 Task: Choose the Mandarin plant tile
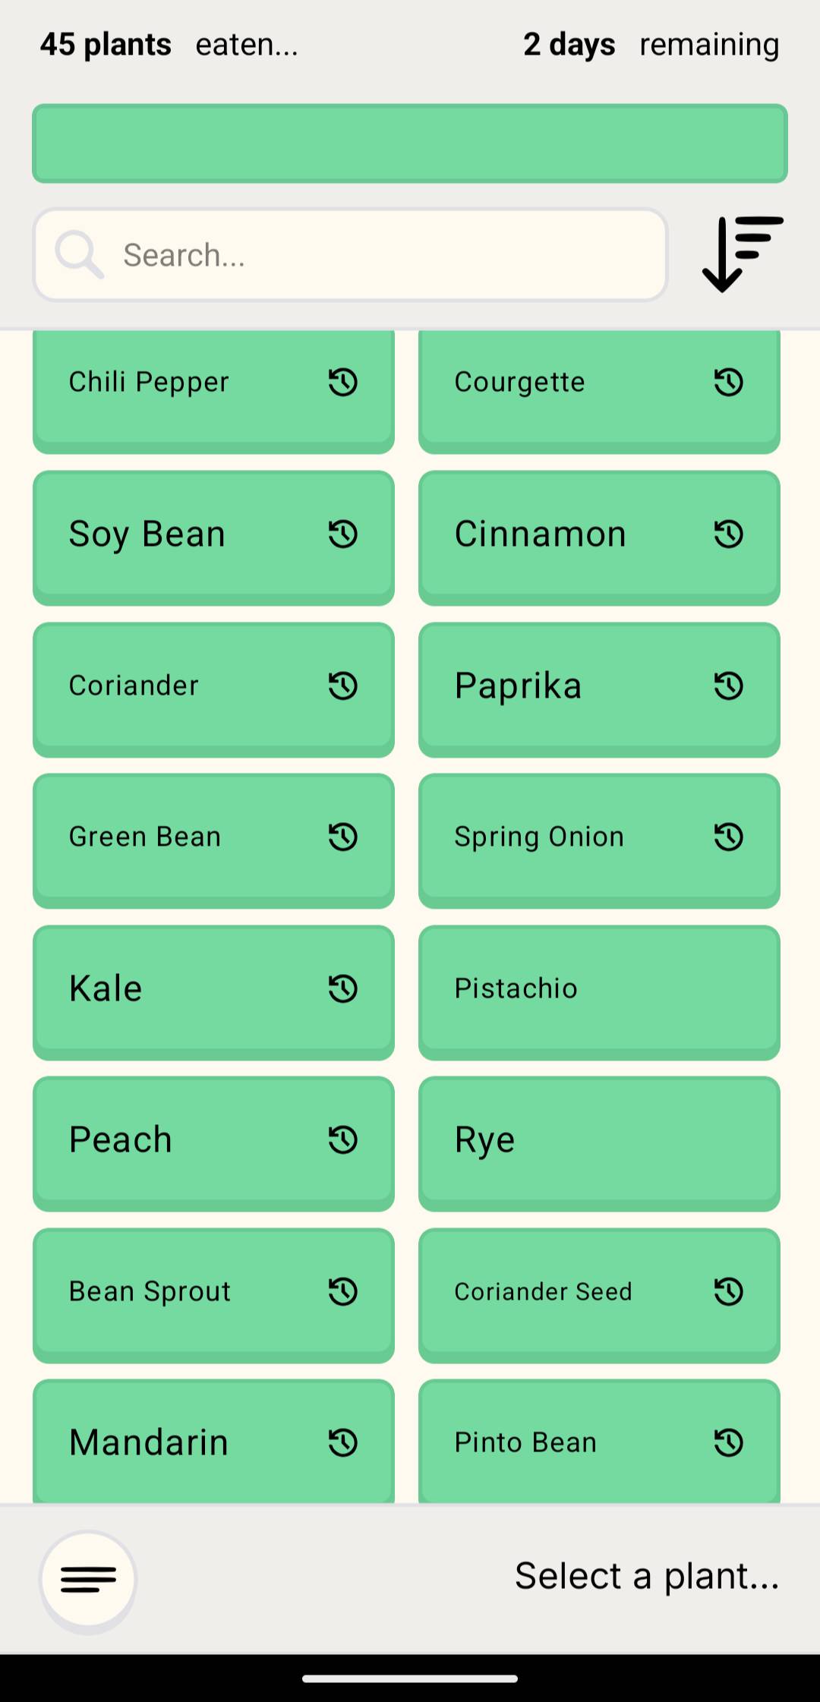(x=190, y=1442)
